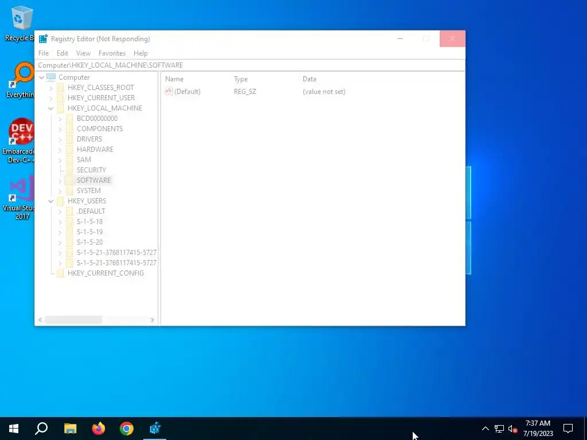
Task: Select the S-1-5-20 key
Action: [89, 242]
